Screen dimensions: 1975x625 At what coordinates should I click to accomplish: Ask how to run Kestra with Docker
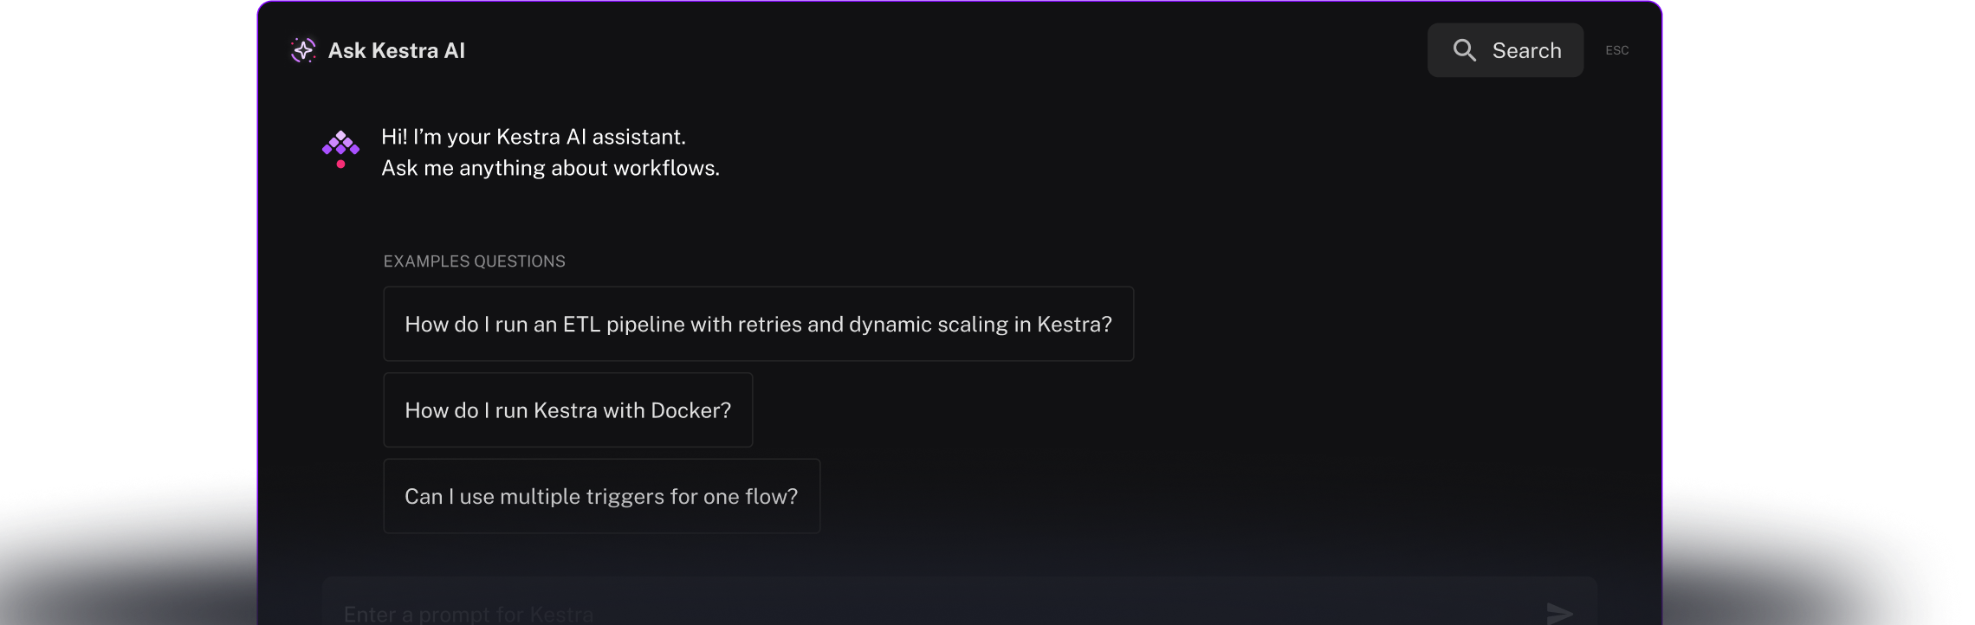[567, 409]
